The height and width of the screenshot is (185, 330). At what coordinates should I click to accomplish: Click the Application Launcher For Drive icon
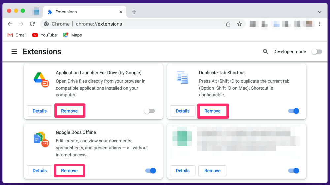point(41,80)
